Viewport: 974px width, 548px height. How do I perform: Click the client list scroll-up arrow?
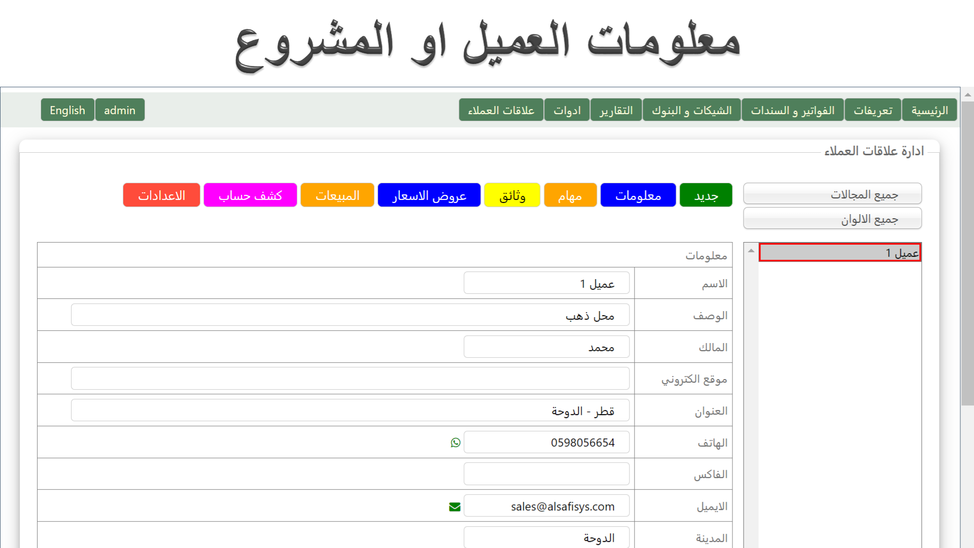[x=751, y=251]
